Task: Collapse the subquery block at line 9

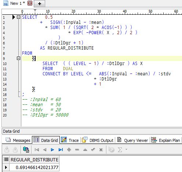Action: (18, 58)
